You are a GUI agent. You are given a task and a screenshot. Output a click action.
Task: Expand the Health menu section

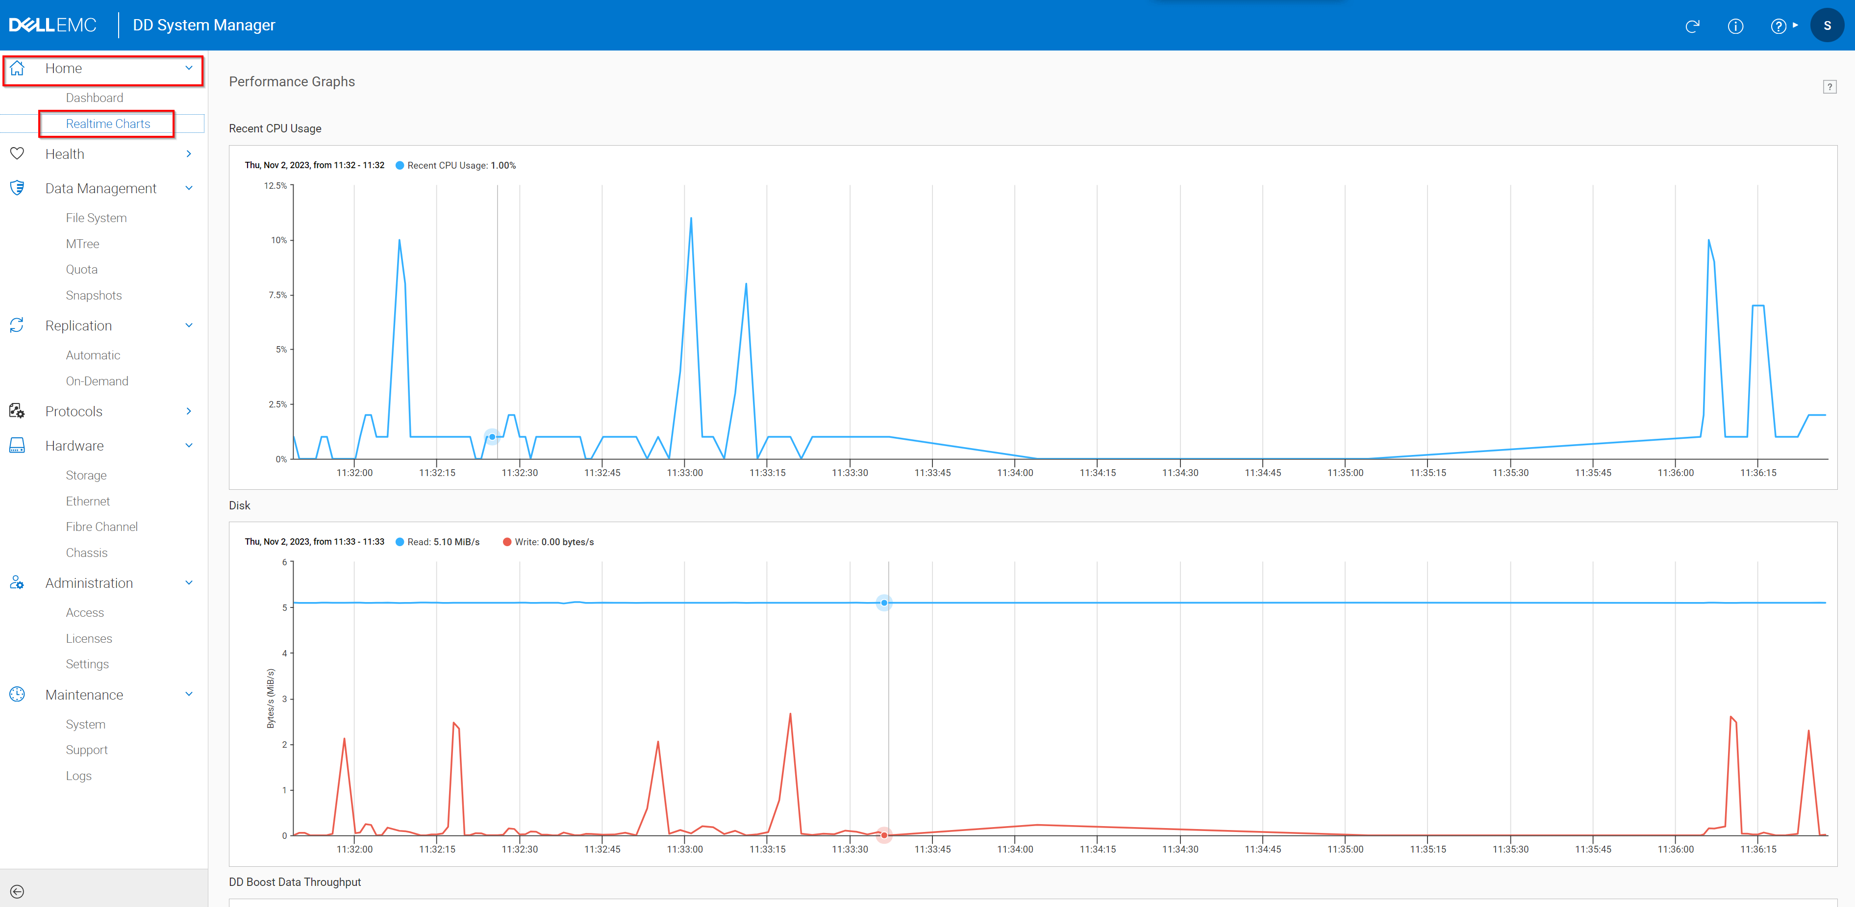(189, 153)
